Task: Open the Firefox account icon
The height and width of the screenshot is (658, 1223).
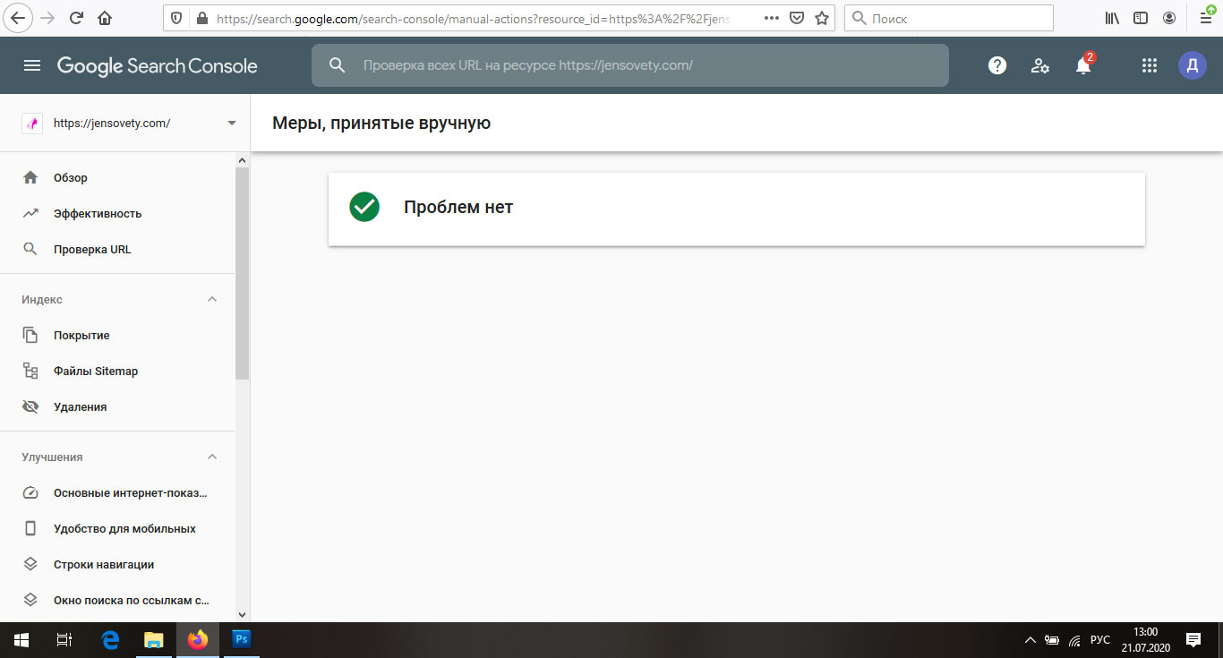Action: coord(1169,18)
